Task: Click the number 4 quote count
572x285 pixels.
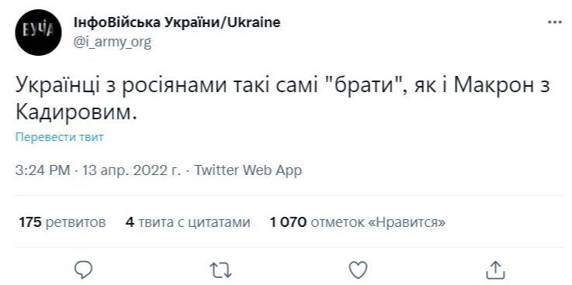Action: pyautogui.click(x=130, y=221)
